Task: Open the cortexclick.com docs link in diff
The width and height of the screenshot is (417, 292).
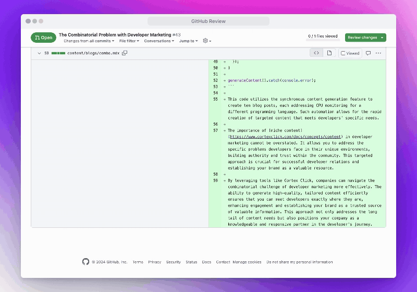Action: [x=285, y=137]
